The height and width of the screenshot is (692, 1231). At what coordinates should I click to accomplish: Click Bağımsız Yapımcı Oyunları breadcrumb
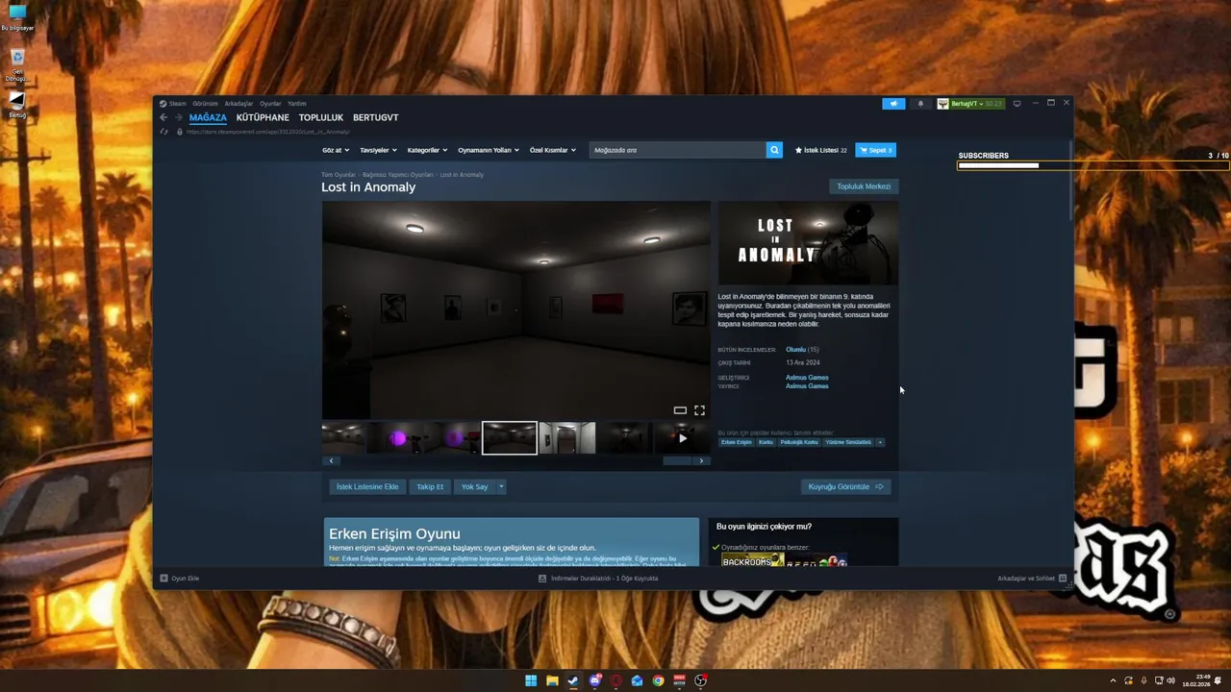click(398, 175)
